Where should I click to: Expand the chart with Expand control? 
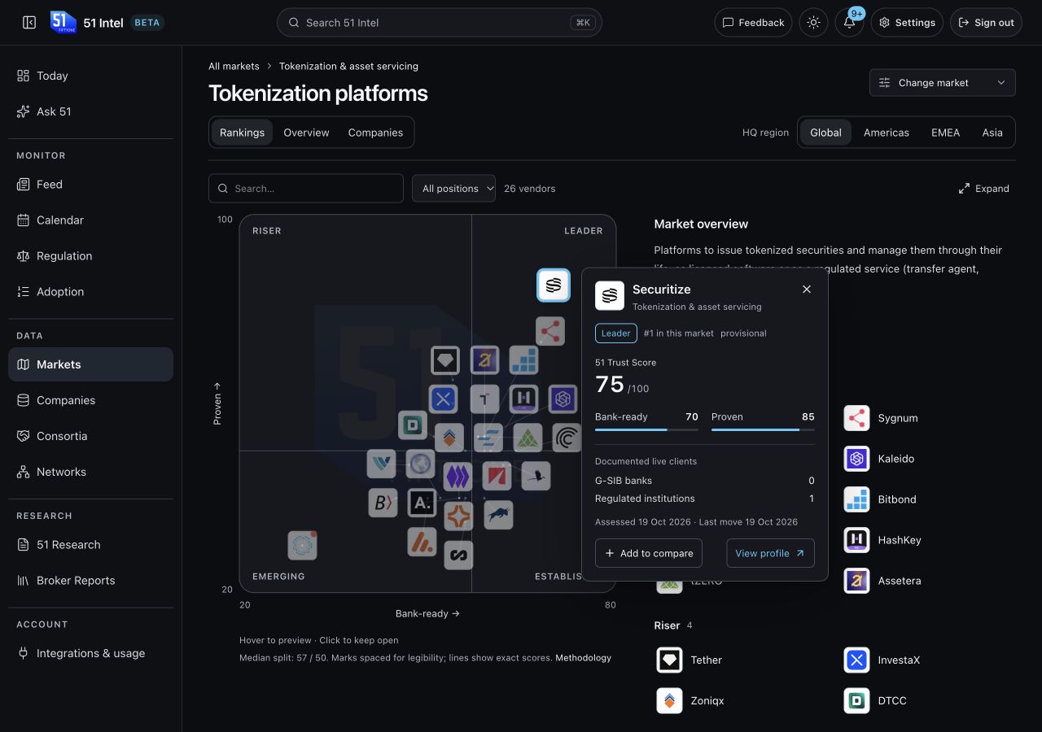pyautogui.click(x=983, y=189)
